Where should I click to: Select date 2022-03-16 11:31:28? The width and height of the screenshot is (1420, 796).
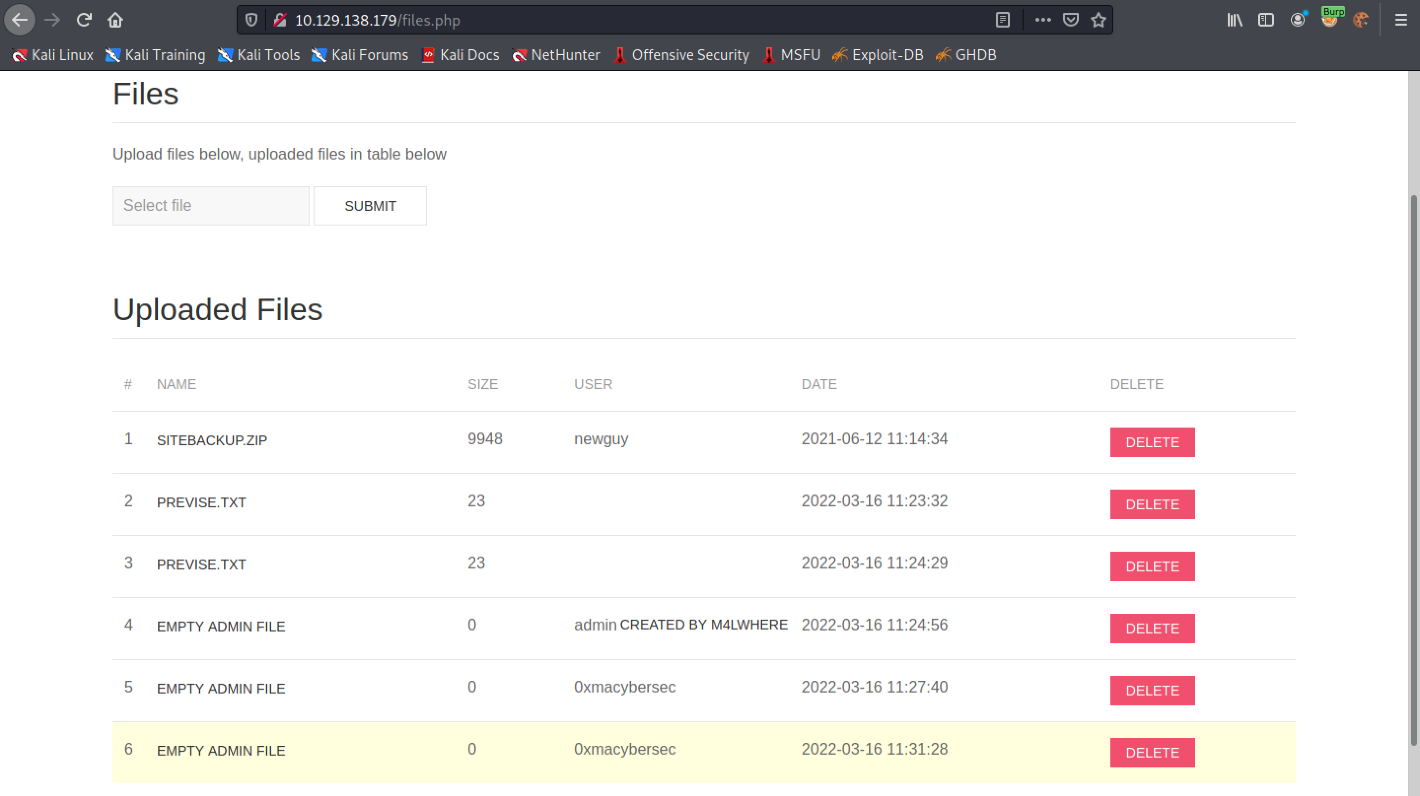click(x=874, y=749)
